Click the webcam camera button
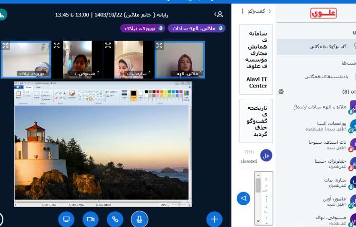The height and width of the screenshot is (227, 356). click(x=91, y=219)
